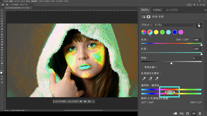Image resolution: width=207 pixels, height=116 pixels.
Task: Pick the add-to-sample eyedropper with plus
Action: click(150, 79)
